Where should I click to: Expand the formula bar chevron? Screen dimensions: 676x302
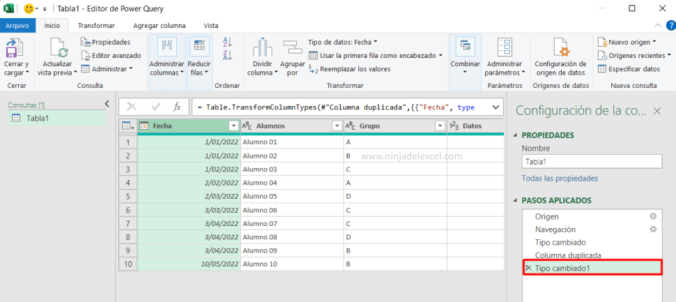pyautogui.click(x=495, y=107)
